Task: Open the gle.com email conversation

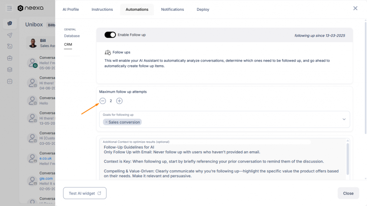Action: [x=41, y=181]
